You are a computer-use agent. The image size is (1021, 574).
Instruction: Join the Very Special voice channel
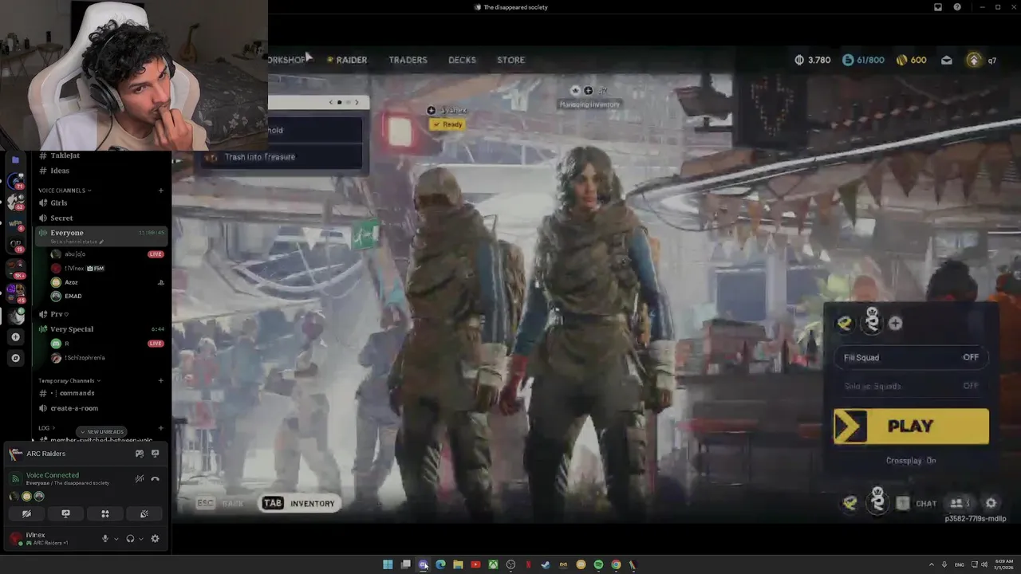pos(100,329)
